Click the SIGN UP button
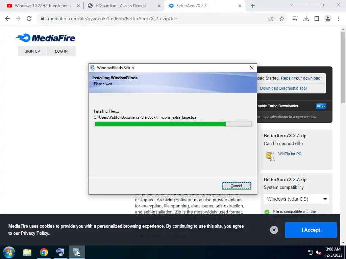 [32, 51]
